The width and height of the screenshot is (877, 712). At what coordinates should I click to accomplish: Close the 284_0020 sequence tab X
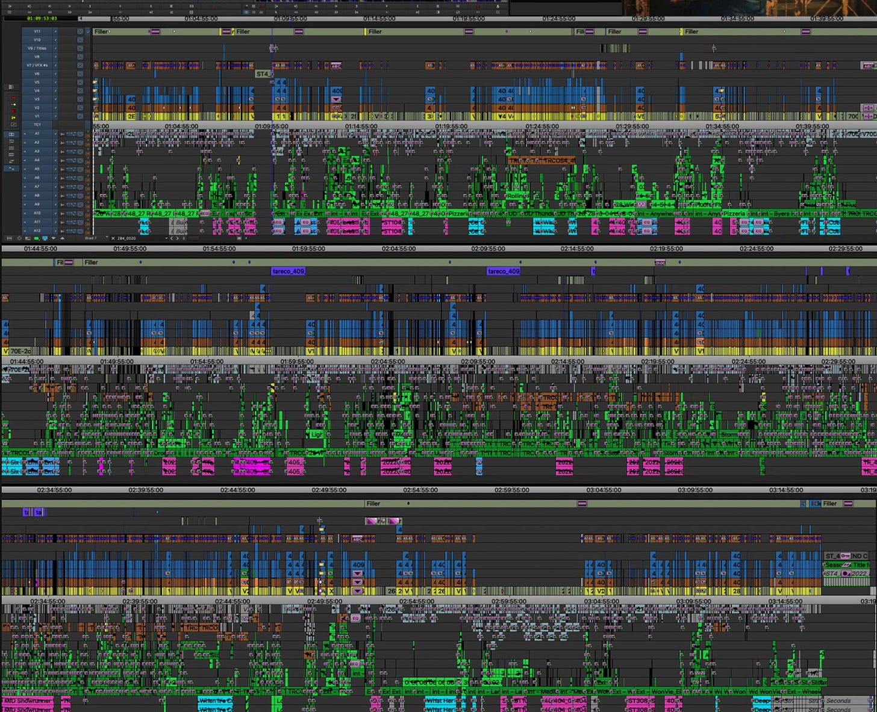point(113,238)
